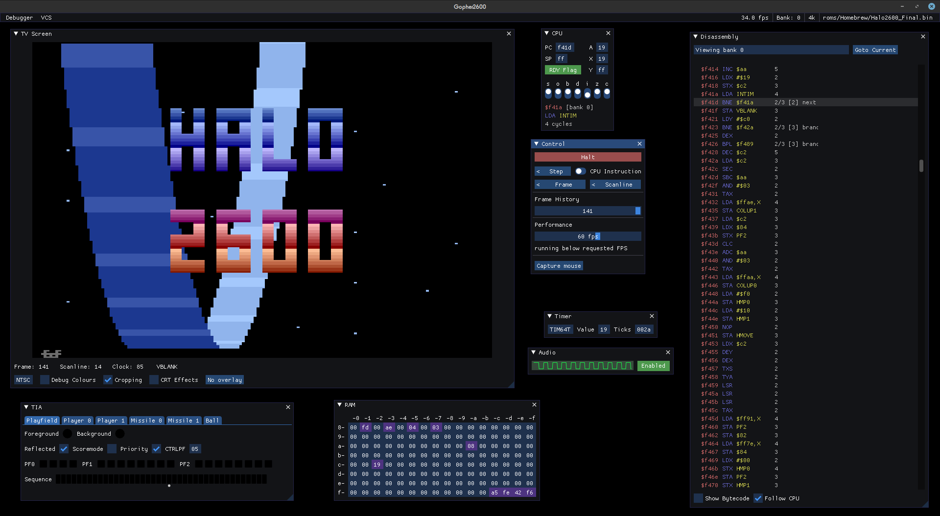940x516 pixels.
Task: Step back one scanline arrow
Action: 593,185
